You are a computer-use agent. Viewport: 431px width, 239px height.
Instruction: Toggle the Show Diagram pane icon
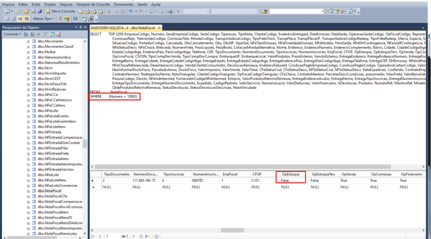coord(7,19)
